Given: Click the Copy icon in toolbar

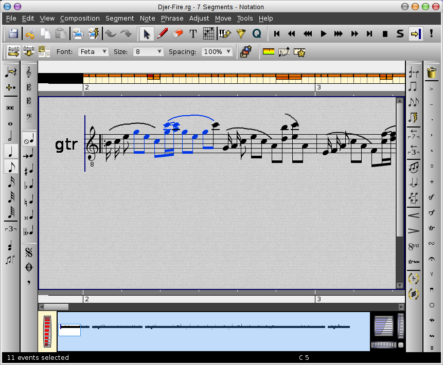Looking at the screenshot, I should click(x=45, y=34).
